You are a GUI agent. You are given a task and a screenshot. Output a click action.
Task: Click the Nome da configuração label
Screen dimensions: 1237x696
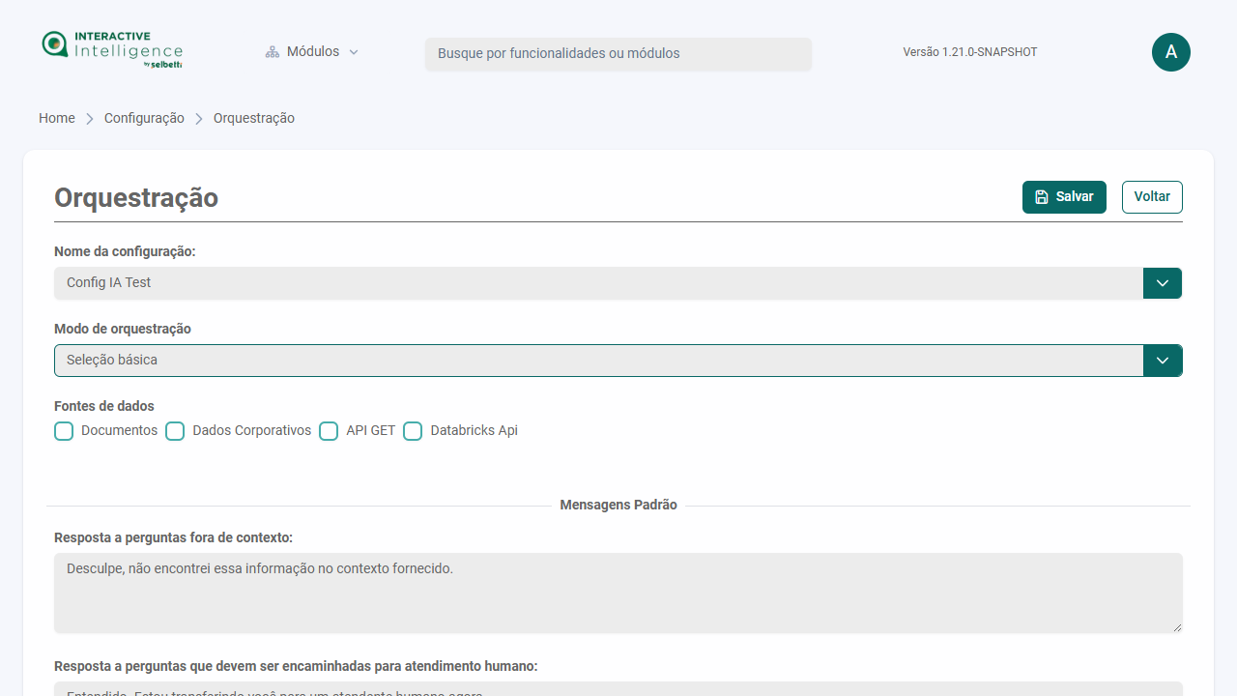click(125, 251)
